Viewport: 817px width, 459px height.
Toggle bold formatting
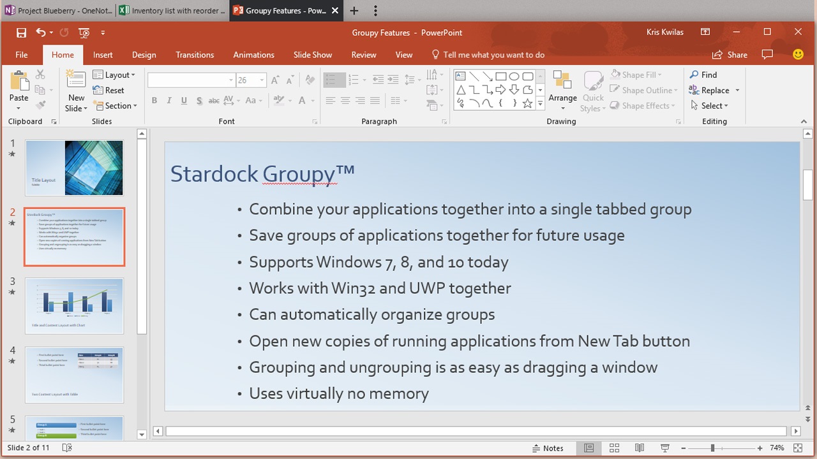point(154,100)
